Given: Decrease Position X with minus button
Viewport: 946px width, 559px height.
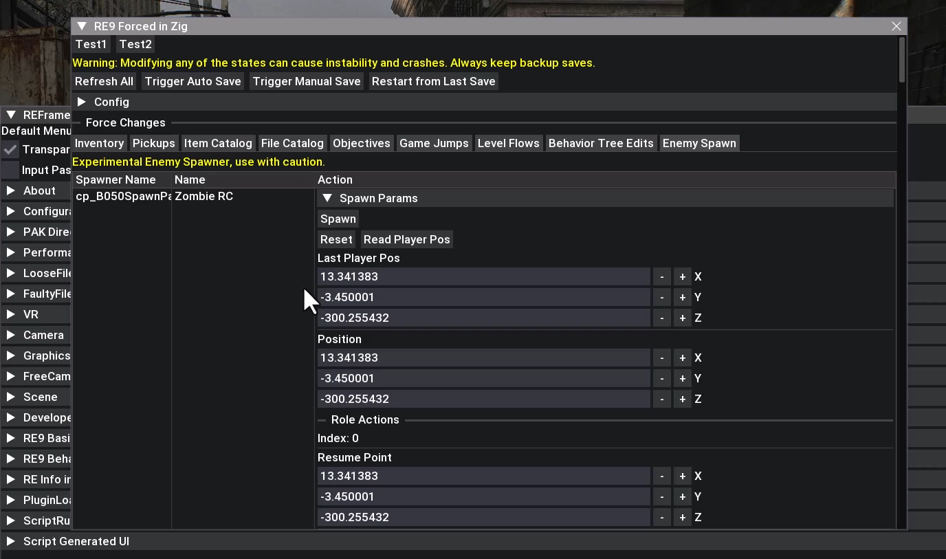Looking at the screenshot, I should (x=661, y=358).
